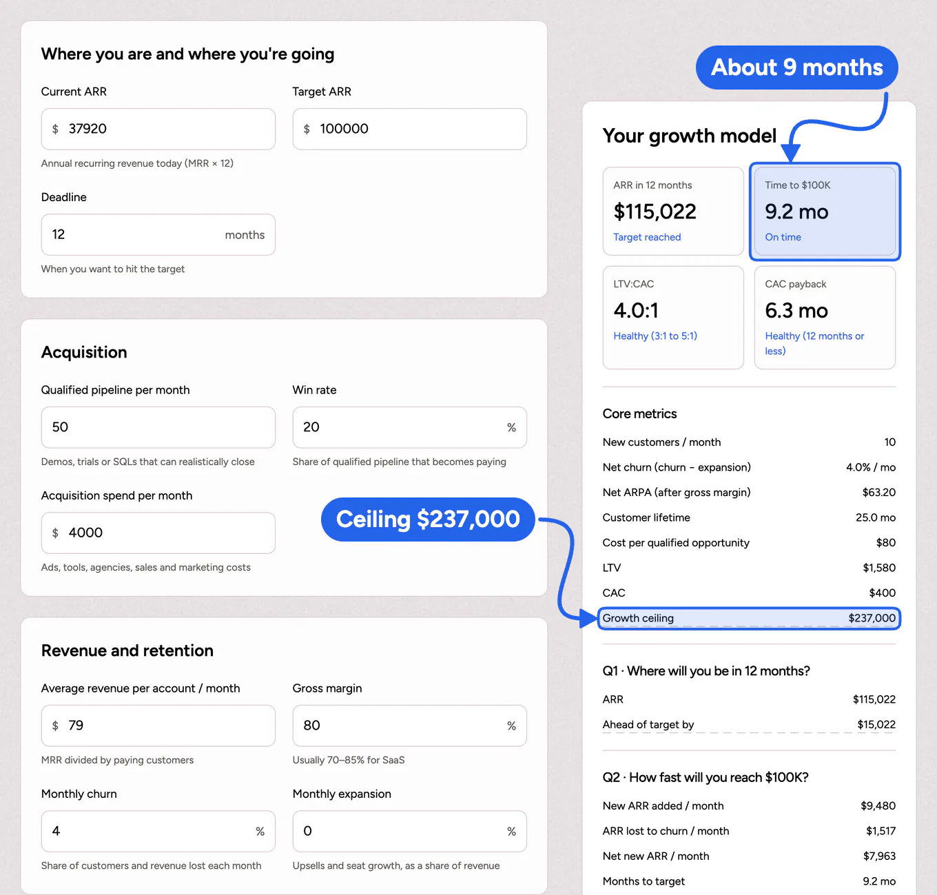The width and height of the screenshot is (937, 895).
Task: Click the Gross margin input field
Action: 409,726
